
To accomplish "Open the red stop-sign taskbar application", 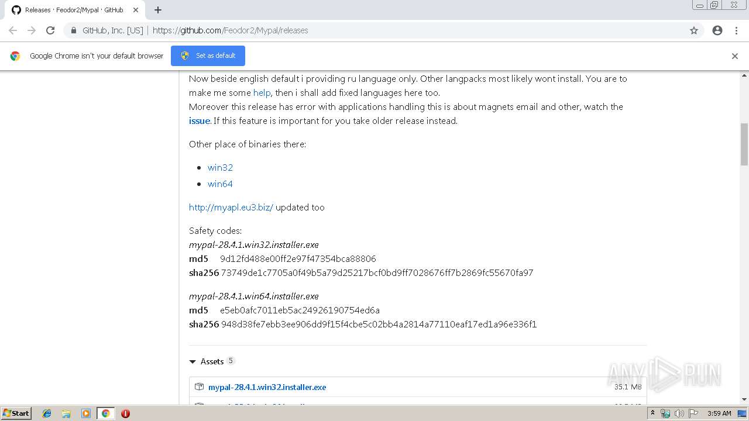I will (x=125, y=413).
